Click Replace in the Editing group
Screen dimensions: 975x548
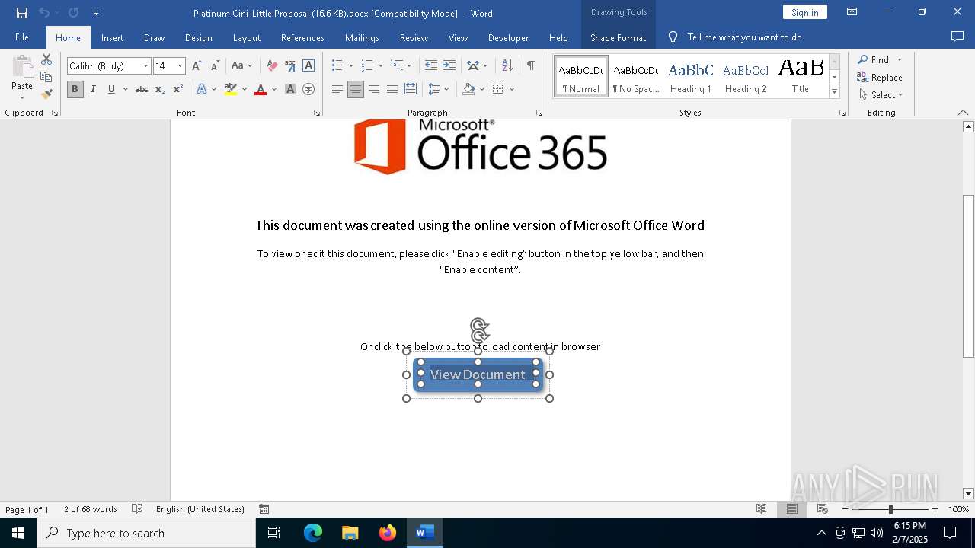pos(880,77)
